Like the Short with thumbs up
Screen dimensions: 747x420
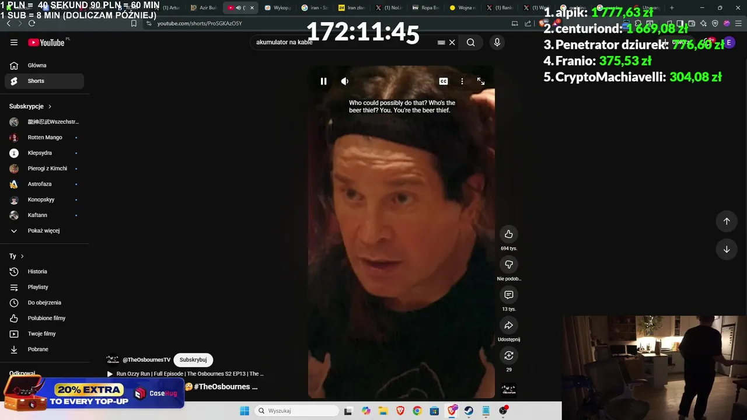(509, 234)
